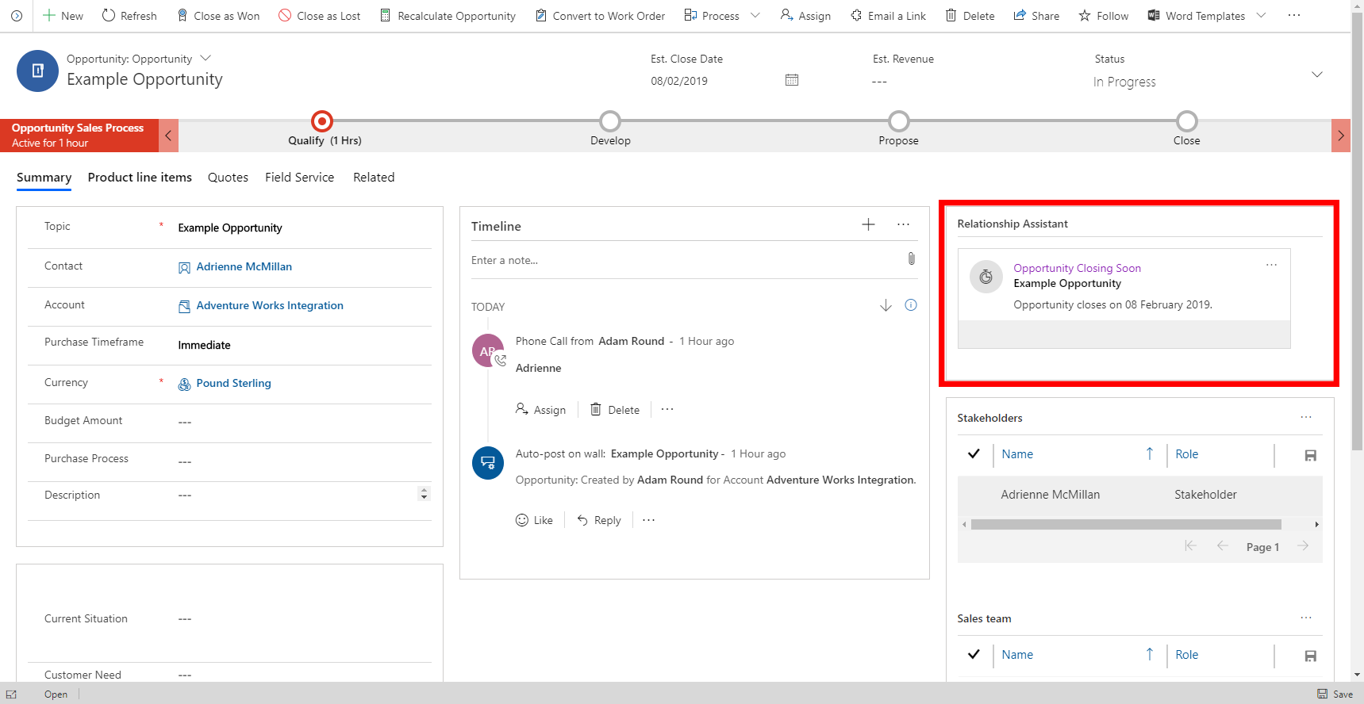Expand the header chevron next to Status

[1316, 75]
